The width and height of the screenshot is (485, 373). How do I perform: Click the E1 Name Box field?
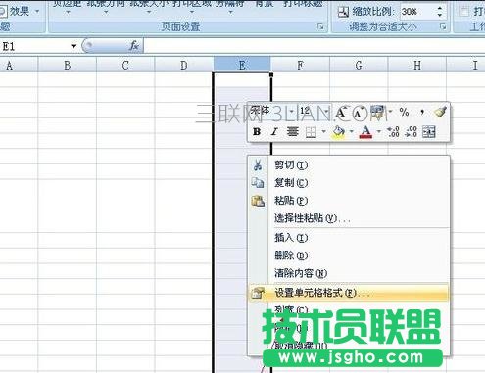tap(34, 46)
